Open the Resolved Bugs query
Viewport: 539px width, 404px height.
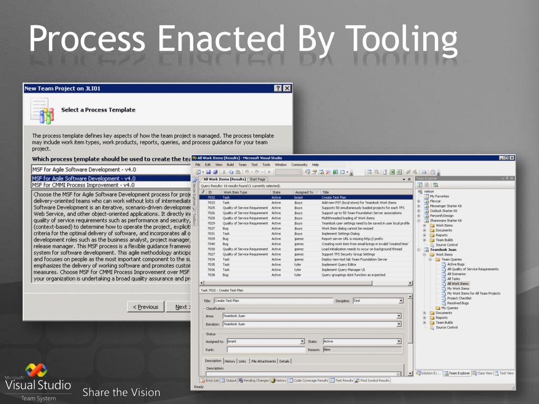[x=458, y=303]
